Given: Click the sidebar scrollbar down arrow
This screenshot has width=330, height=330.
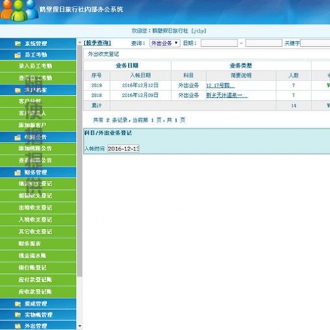Looking at the screenshot, I should pyautogui.click(x=80, y=326).
